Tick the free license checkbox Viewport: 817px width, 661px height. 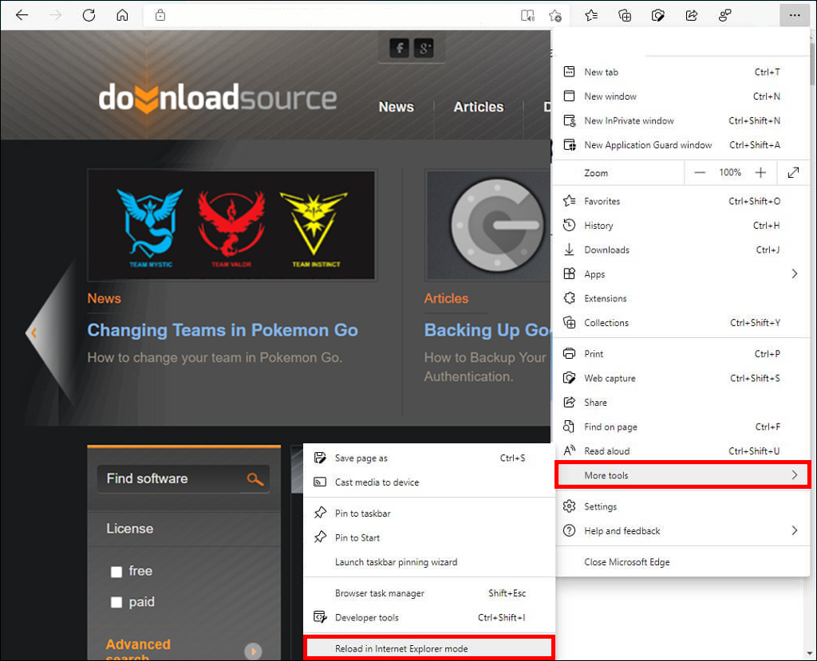click(x=116, y=572)
